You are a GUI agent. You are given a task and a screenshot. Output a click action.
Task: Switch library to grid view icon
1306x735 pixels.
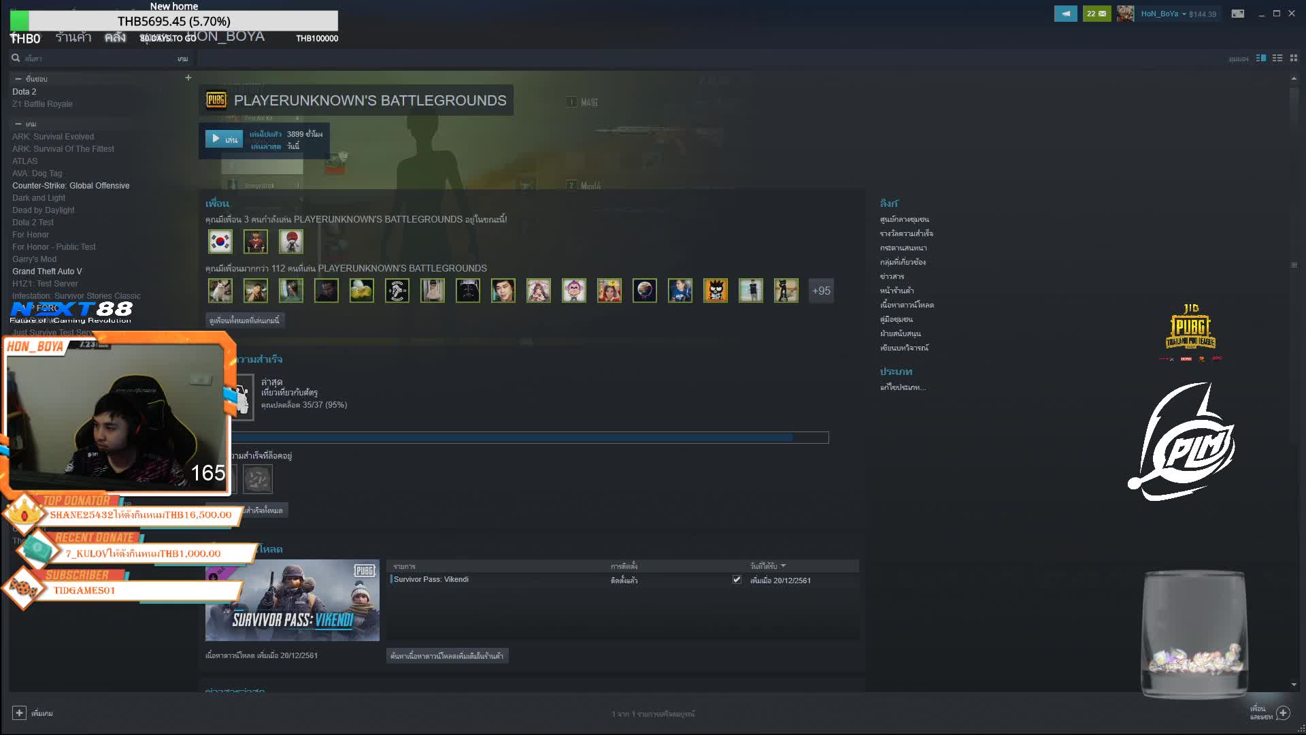(1294, 59)
